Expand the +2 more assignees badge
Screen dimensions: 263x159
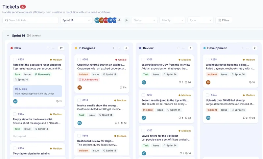click(x=119, y=20)
